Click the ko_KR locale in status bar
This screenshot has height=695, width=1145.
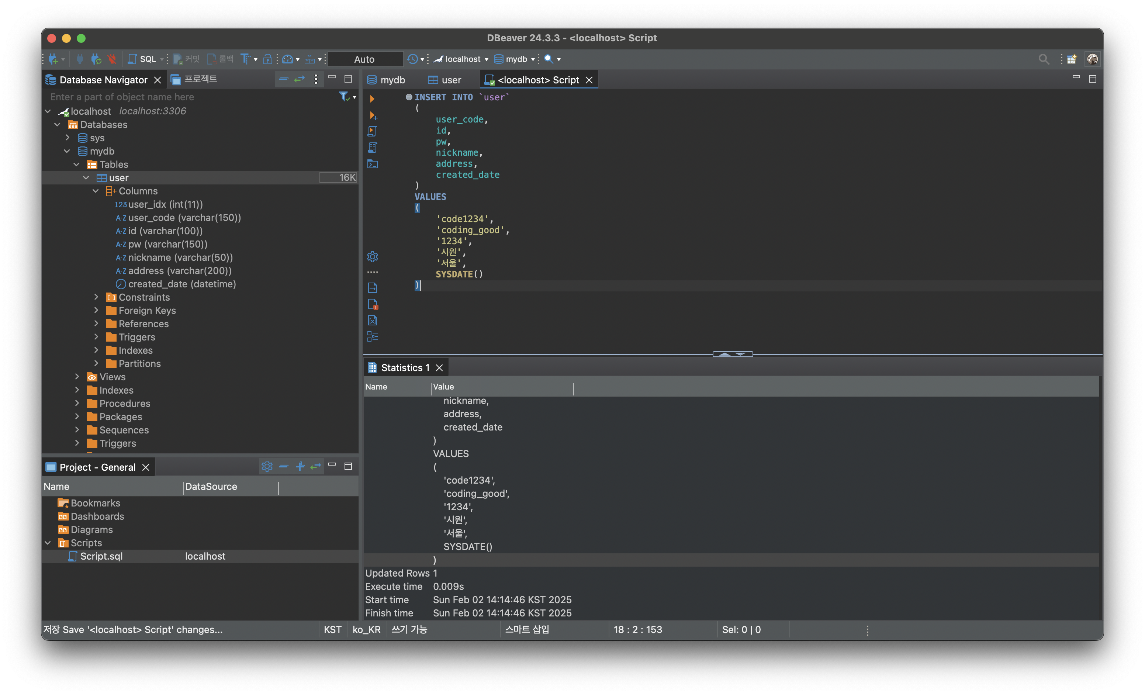(x=367, y=629)
